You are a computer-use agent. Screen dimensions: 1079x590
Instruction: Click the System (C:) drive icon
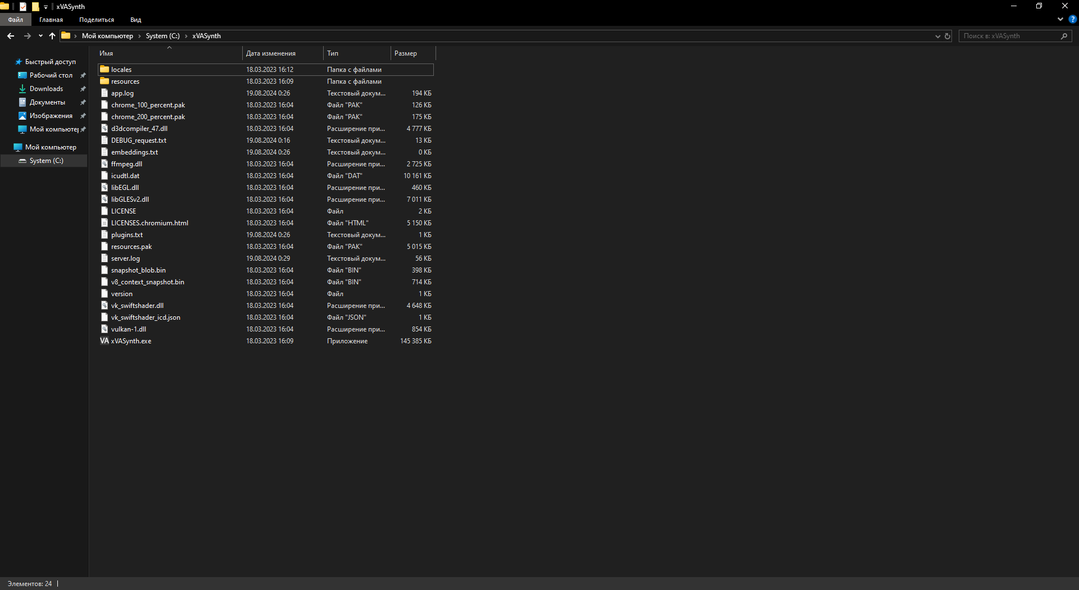pos(22,161)
